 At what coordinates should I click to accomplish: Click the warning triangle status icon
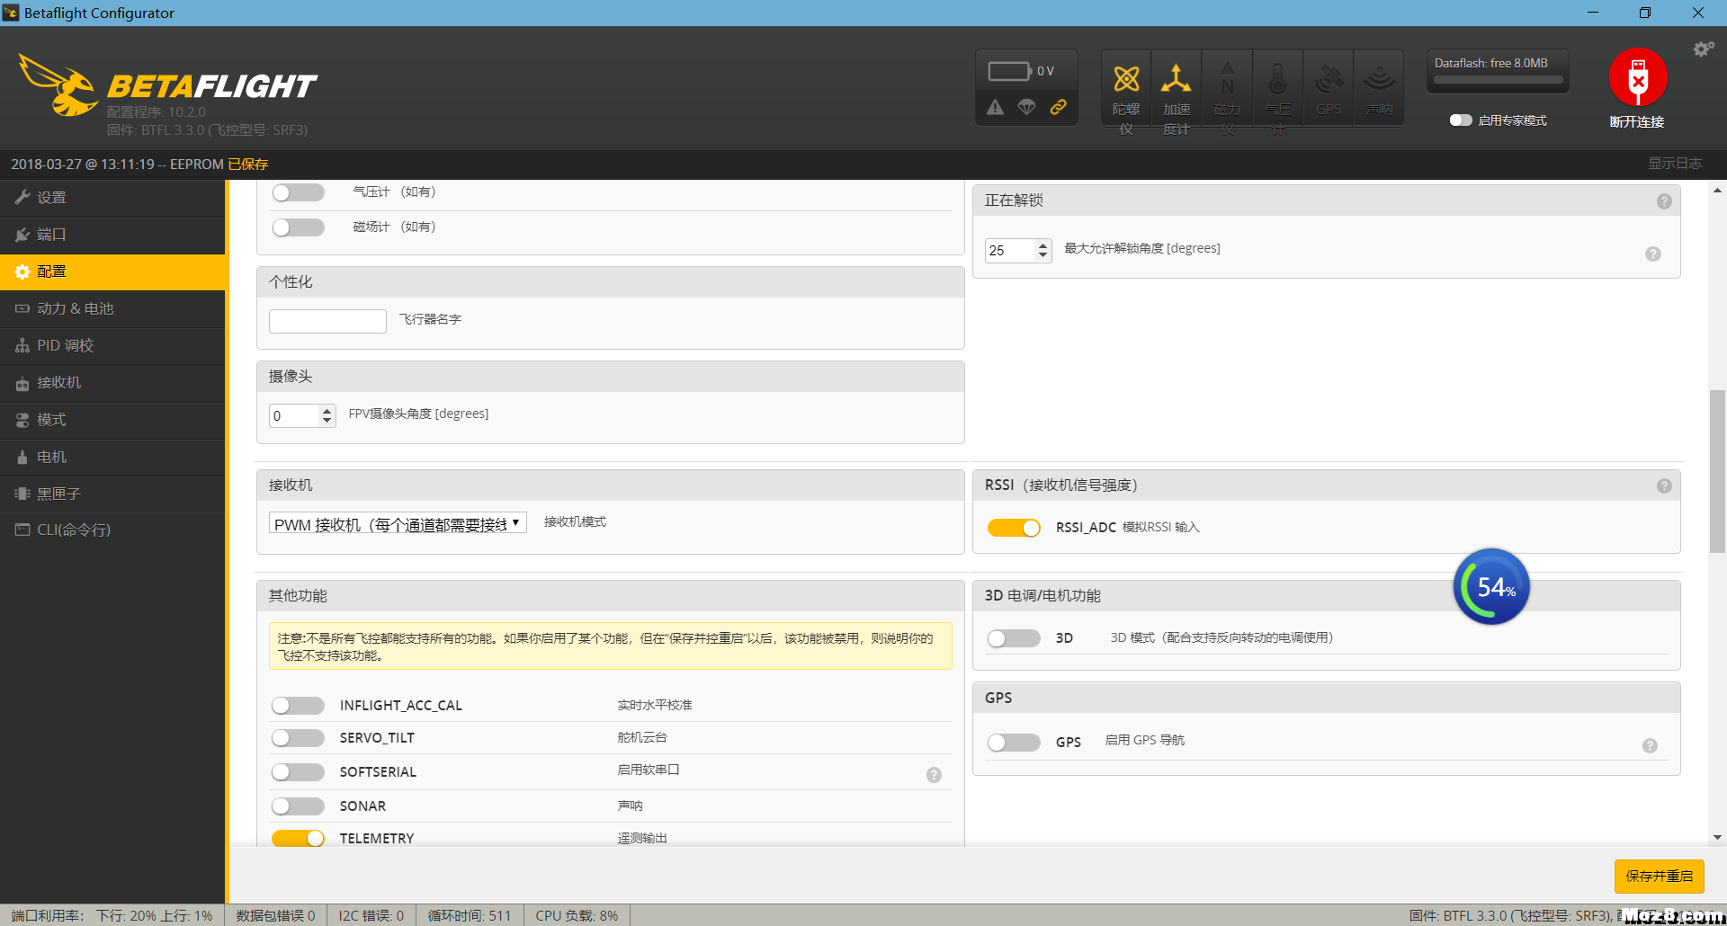(995, 107)
